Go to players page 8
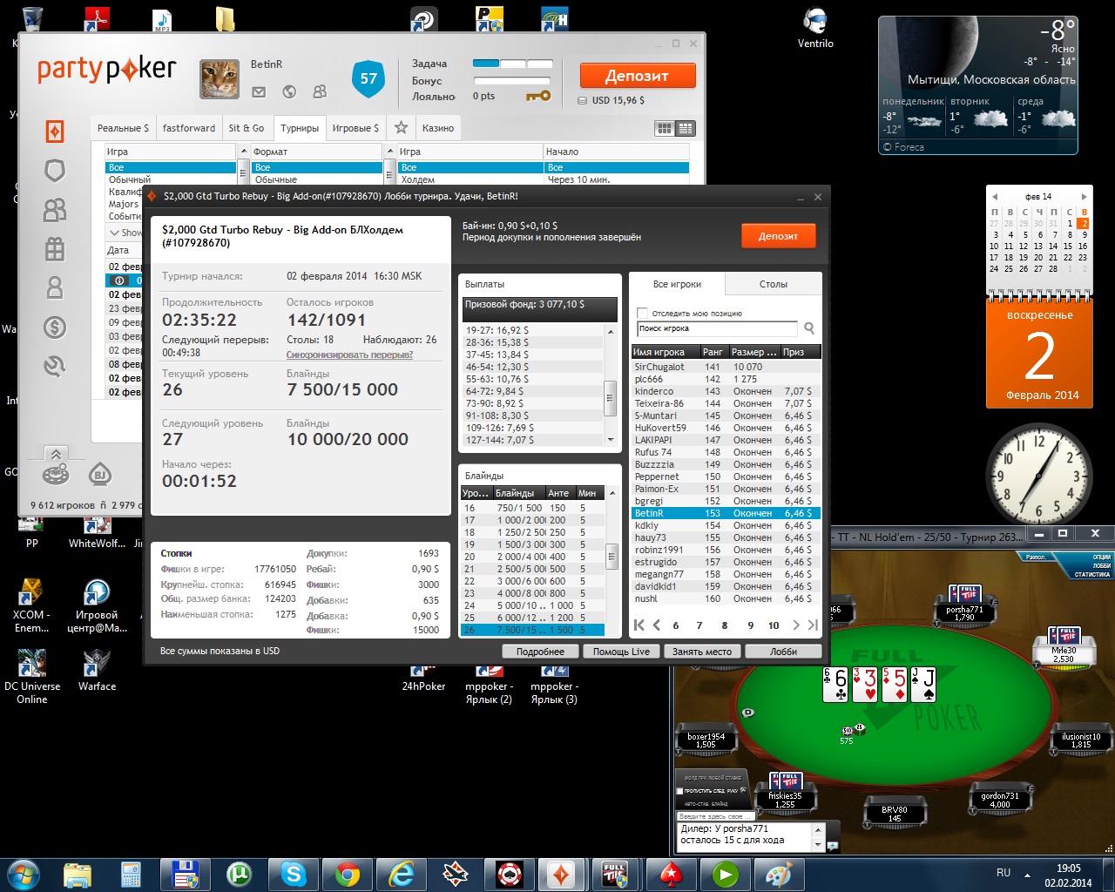This screenshot has height=892, width=1115. point(725,625)
